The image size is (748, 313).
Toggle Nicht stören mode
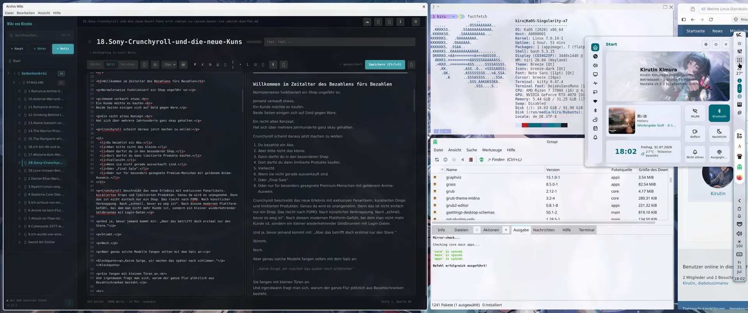click(x=695, y=154)
